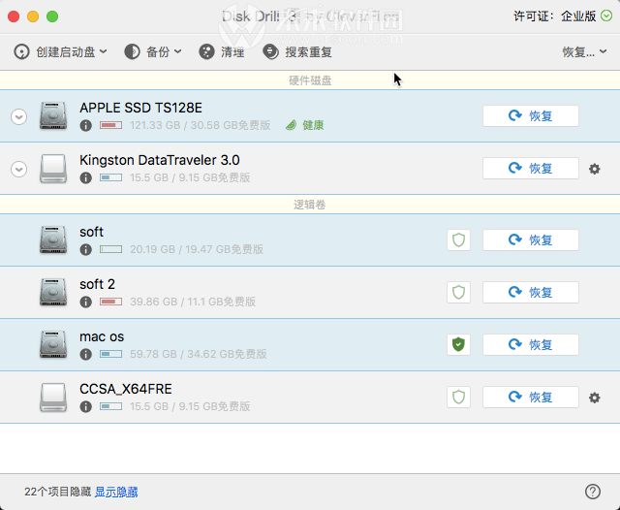The width and height of the screenshot is (620, 510).
Task: Show info for the mac os volume
Action: (86, 354)
